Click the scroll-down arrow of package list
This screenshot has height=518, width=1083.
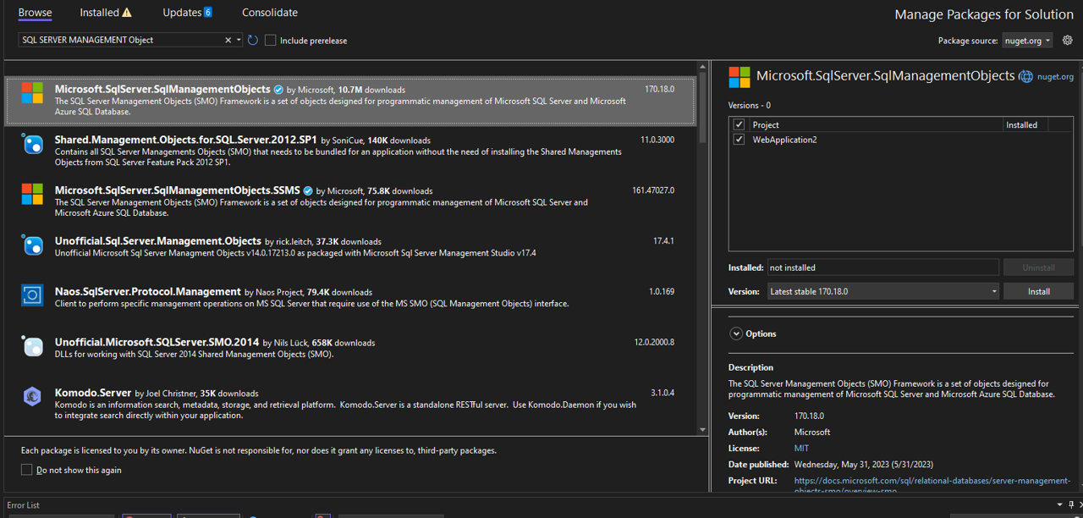click(x=702, y=430)
